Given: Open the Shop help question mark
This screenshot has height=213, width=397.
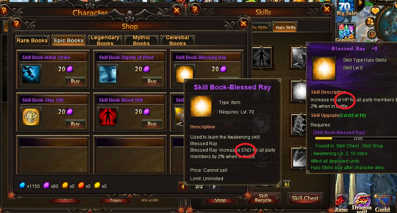Looking at the screenshot, I should [16, 24].
